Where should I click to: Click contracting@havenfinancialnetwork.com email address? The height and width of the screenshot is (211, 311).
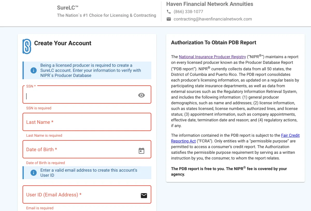(213, 19)
